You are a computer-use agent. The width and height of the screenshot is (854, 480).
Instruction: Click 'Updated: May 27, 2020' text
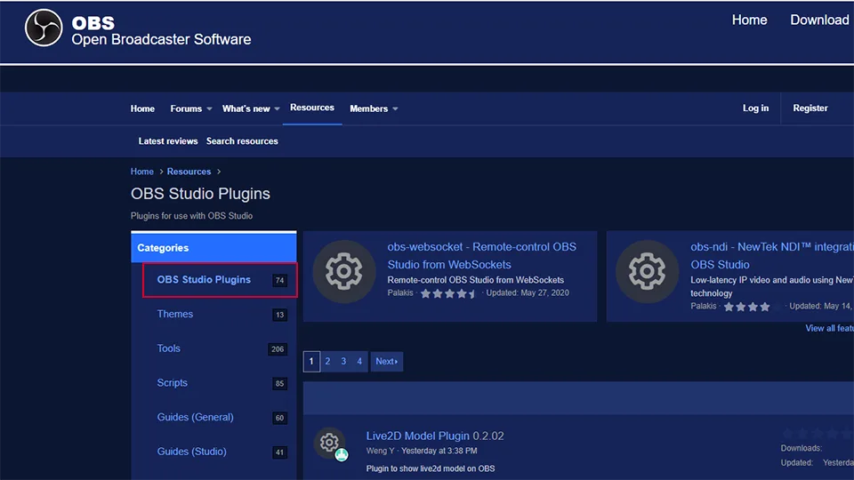[528, 292]
